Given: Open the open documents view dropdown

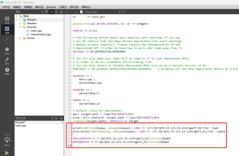Looking at the screenshot, I should pyautogui.click(x=52, y=118).
